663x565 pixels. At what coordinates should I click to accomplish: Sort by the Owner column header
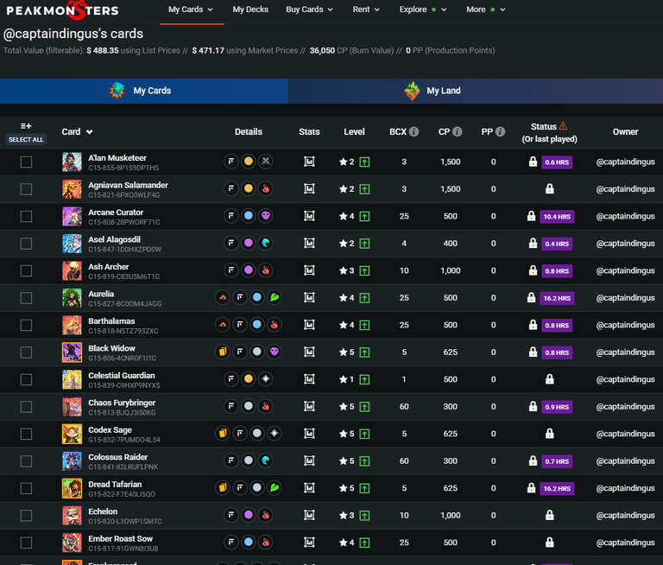(x=625, y=131)
